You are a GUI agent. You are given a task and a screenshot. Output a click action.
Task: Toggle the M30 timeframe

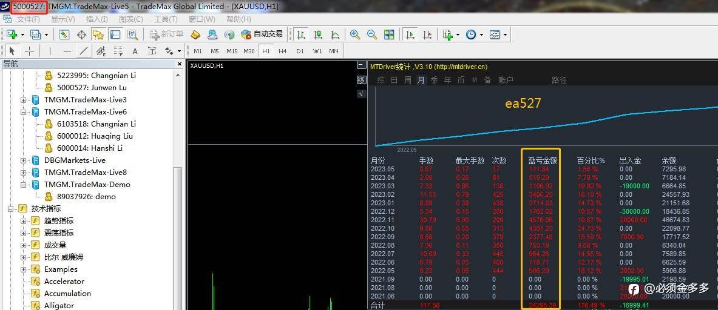pyautogui.click(x=249, y=51)
